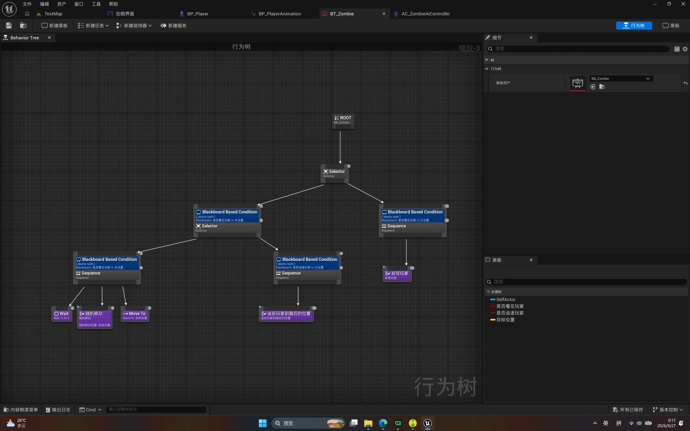The width and height of the screenshot is (690, 431).
Task: Select the top Selector composite node
Action: pos(334,173)
